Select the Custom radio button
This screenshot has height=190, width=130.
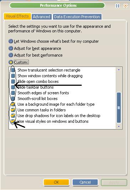click(x=11, y=62)
